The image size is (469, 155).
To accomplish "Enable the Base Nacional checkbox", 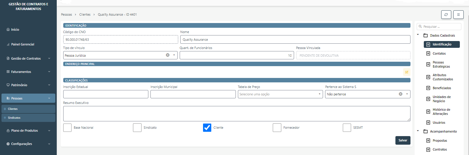I will point(67,128).
